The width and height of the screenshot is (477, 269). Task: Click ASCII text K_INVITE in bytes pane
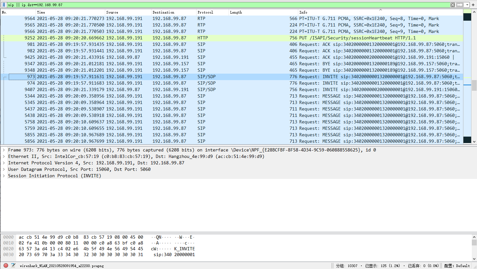point(185,249)
